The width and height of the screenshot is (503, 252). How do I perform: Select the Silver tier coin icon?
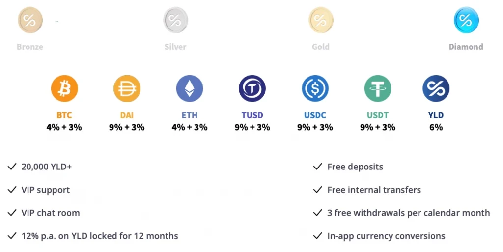175,20
